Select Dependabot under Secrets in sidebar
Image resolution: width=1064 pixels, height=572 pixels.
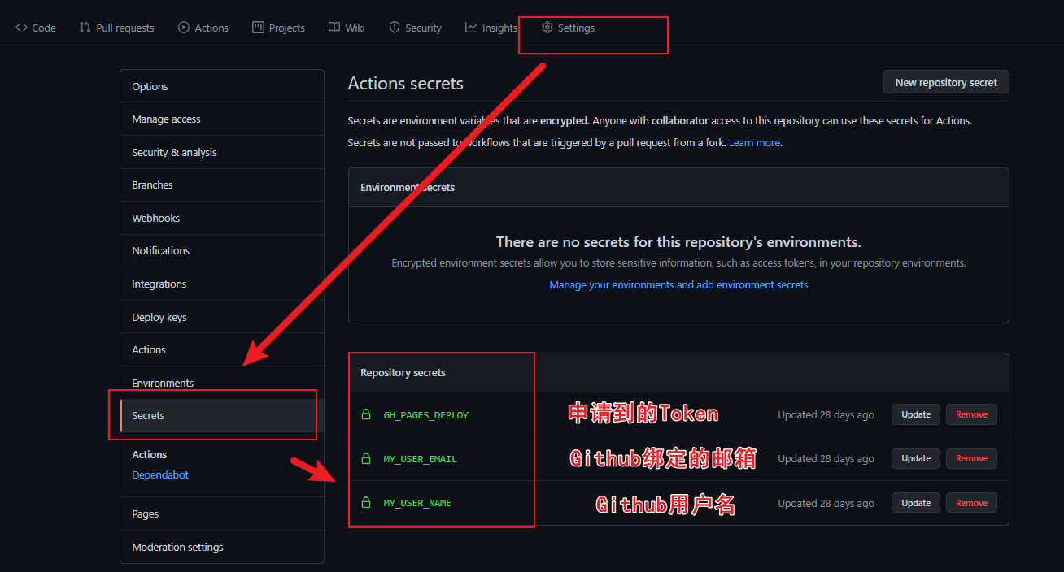coord(160,474)
